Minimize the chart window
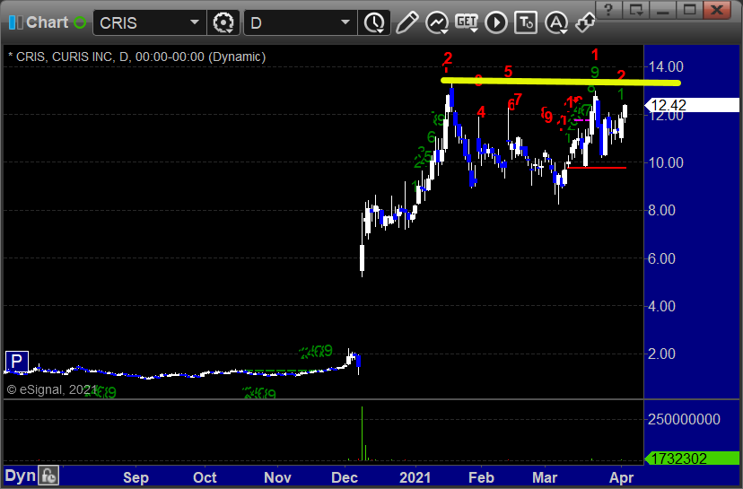The image size is (743, 489). (x=662, y=10)
